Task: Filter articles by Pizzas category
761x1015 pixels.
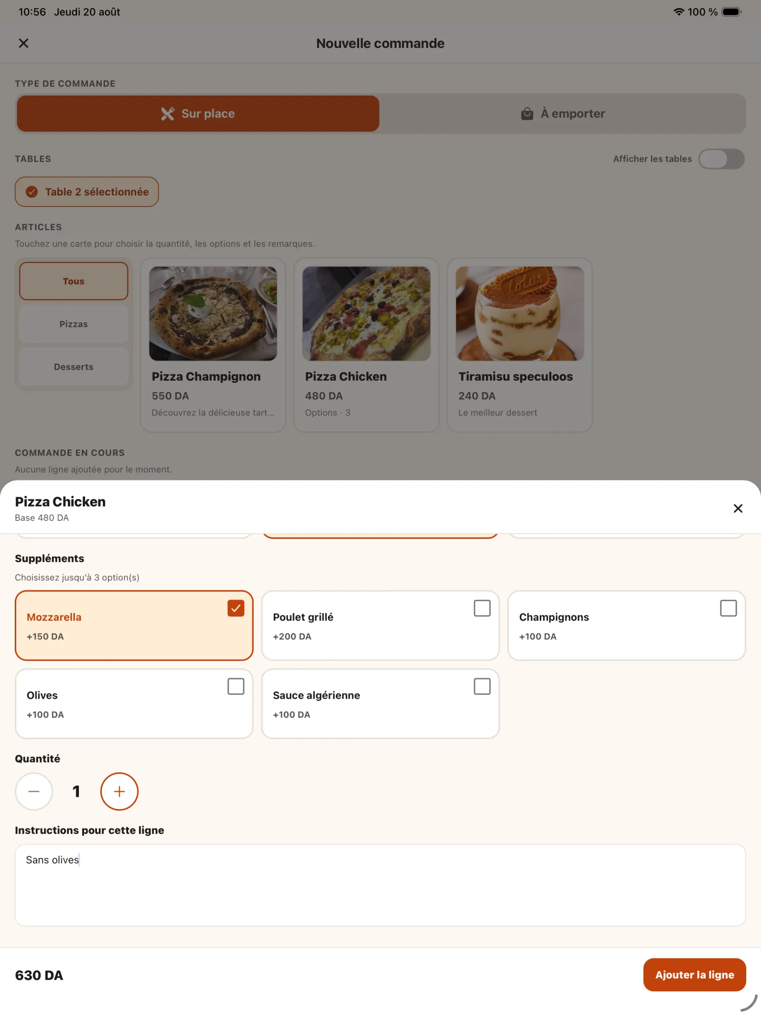Action: (74, 324)
